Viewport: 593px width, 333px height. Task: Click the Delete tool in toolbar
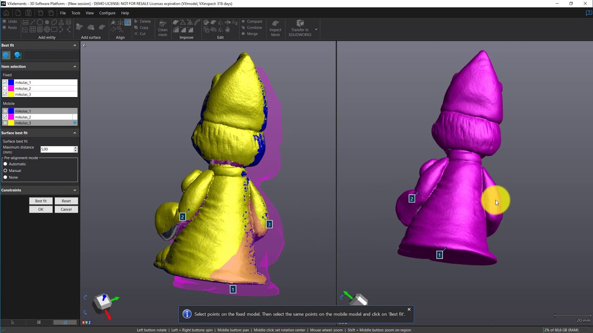point(142,22)
